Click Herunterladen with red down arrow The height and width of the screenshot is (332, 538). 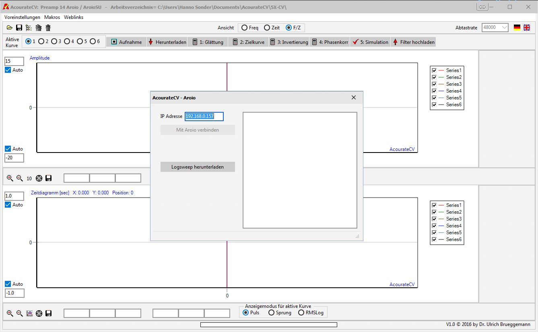(167, 42)
